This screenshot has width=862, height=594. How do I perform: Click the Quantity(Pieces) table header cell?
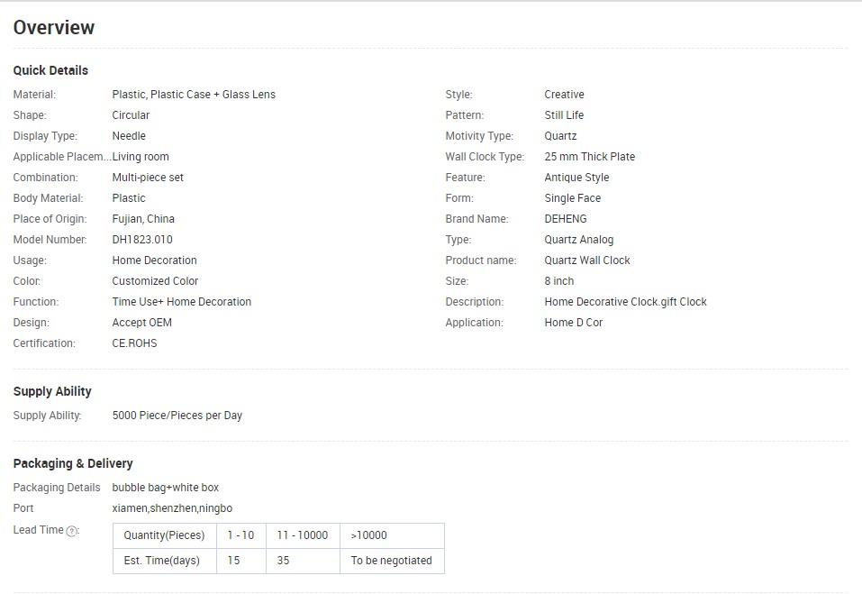coord(164,535)
